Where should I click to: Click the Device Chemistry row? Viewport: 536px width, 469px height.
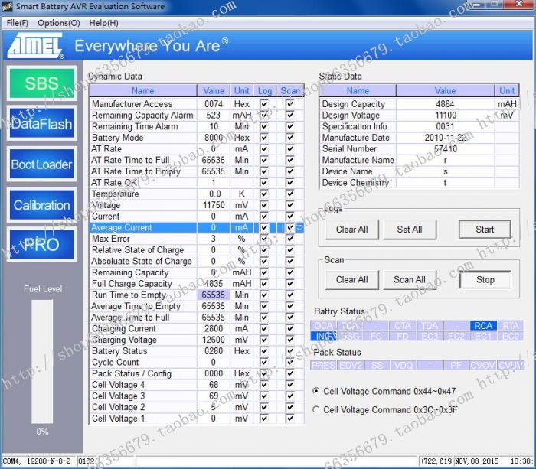[x=419, y=183]
